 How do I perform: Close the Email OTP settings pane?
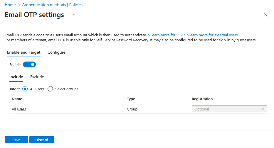tap(265, 15)
